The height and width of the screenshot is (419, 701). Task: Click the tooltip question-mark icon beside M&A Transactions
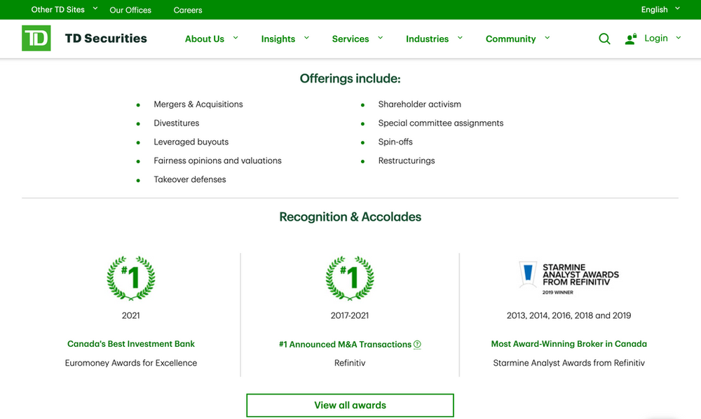tap(417, 344)
